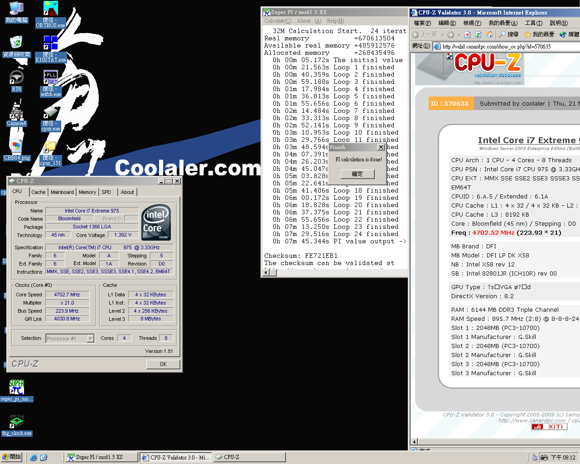580x464 pixels.
Task: Open the IE Help menu
Action: [x=559, y=23]
